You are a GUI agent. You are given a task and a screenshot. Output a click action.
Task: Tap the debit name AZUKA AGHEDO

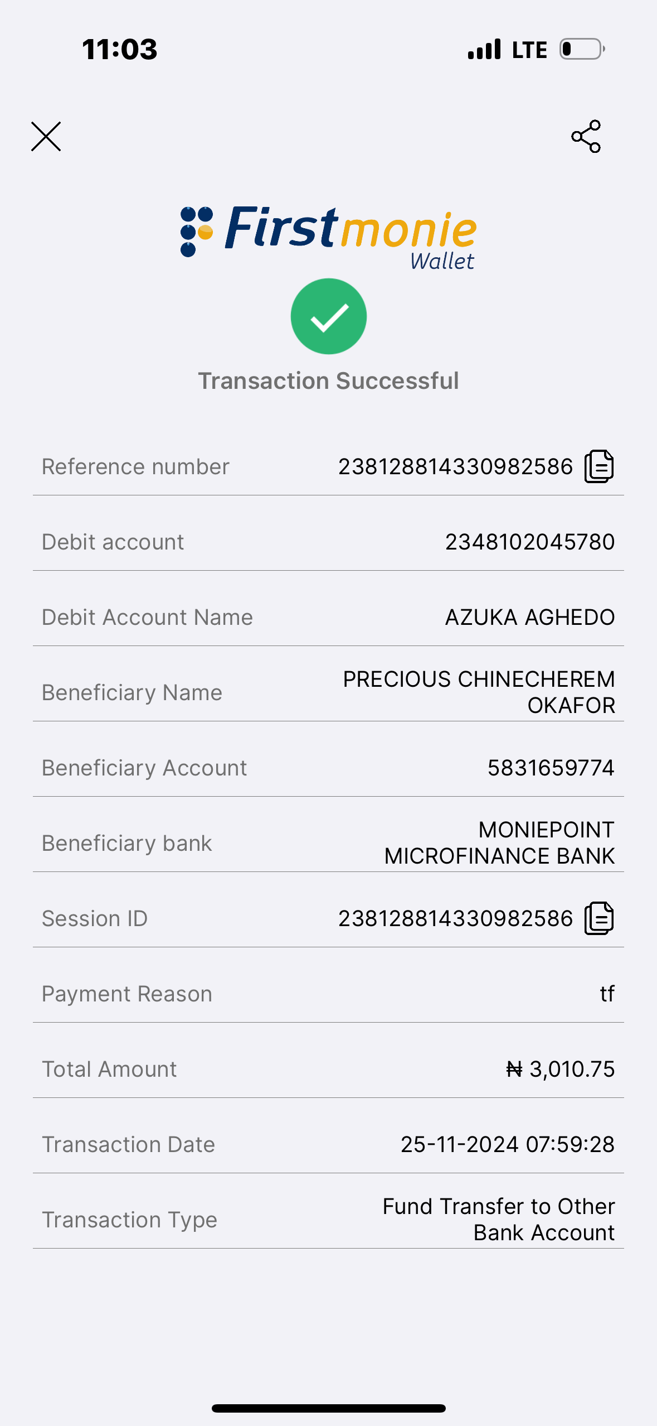tap(529, 617)
